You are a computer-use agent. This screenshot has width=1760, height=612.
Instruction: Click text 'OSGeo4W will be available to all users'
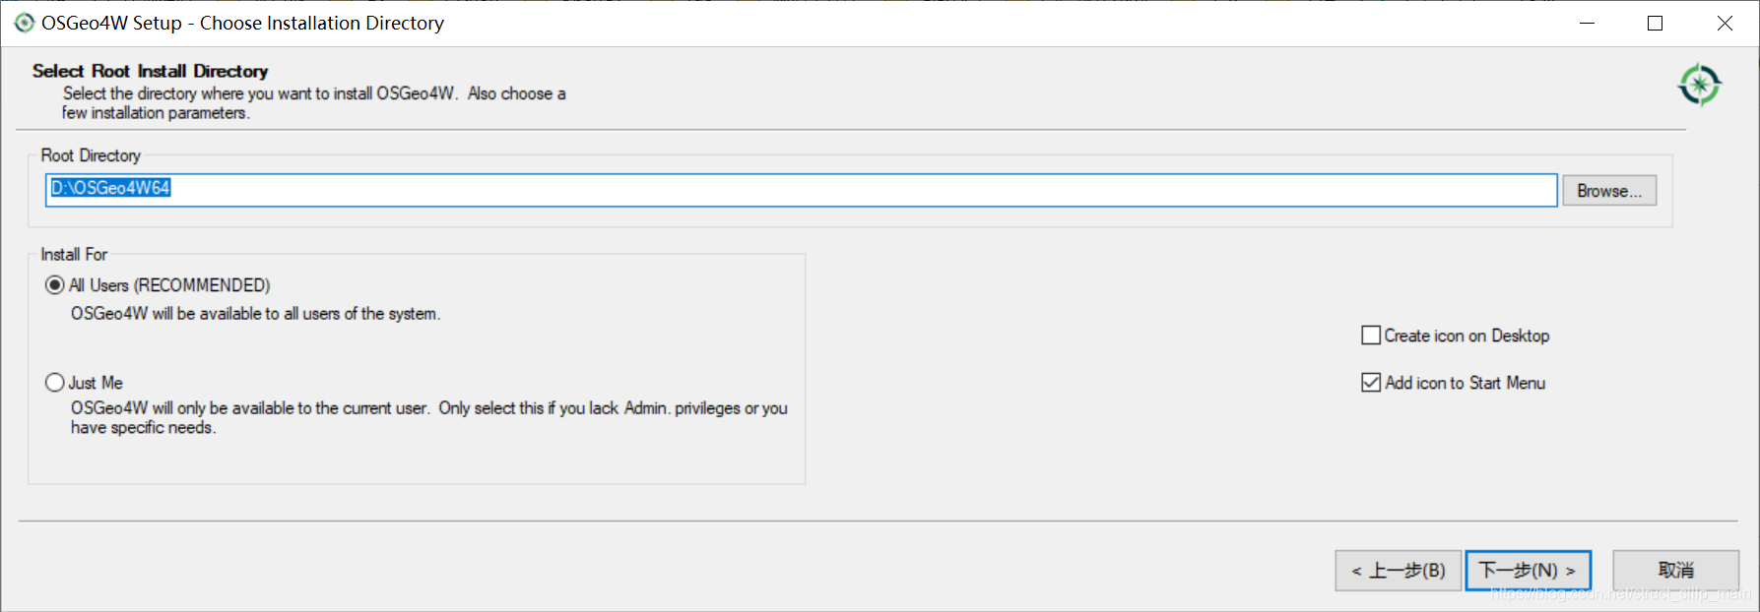[x=205, y=314]
